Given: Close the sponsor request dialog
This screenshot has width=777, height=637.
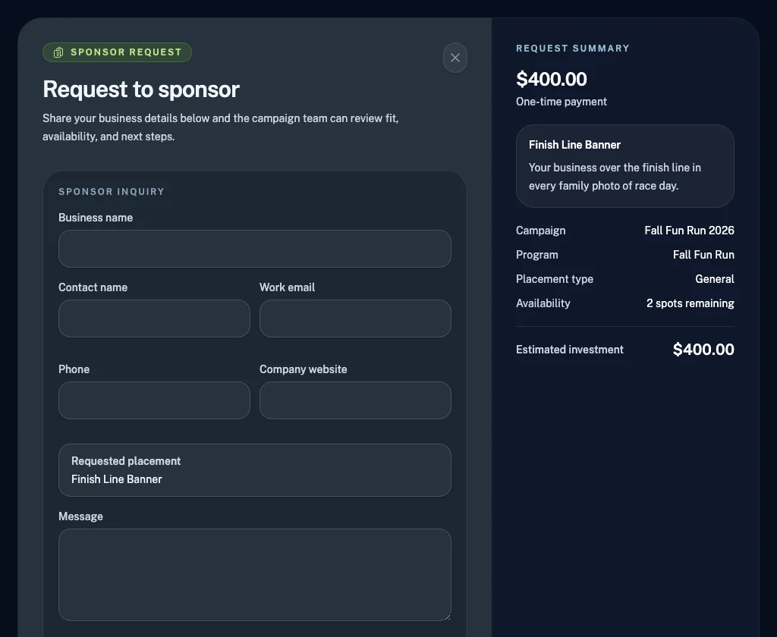Looking at the screenshot, I should tap(455, 58).
